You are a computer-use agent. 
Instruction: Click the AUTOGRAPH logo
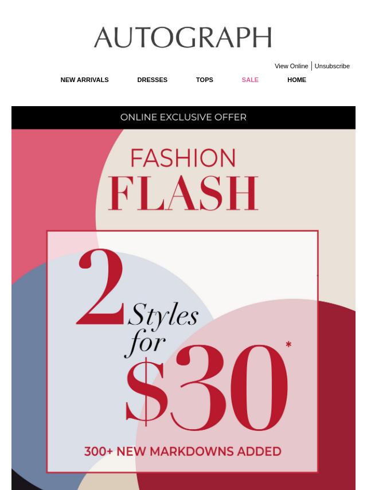coord(183,37)
